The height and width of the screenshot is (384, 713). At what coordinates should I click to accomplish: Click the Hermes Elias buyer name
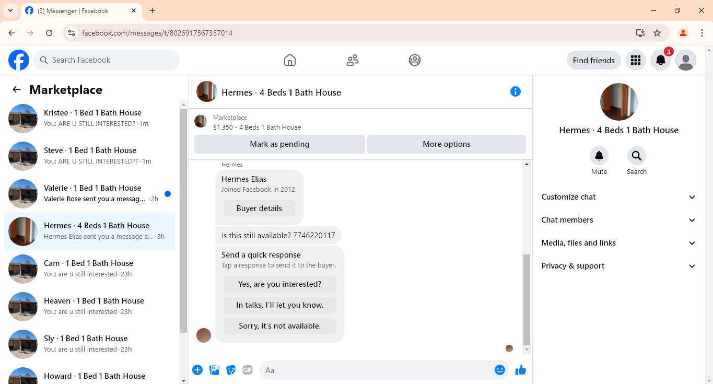click(244, 179)
